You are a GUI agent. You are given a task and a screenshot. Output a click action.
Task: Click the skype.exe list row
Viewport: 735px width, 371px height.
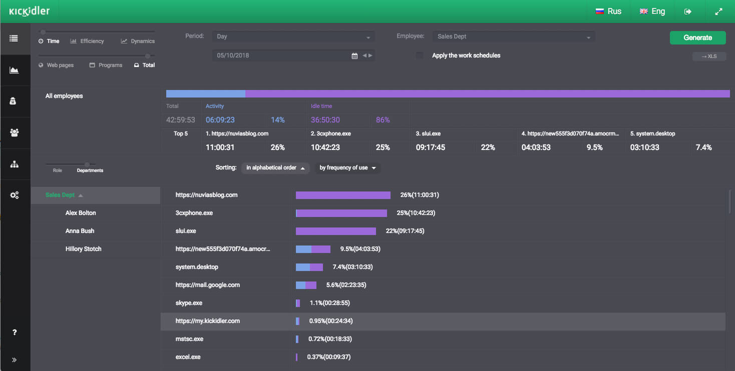pos(443,303)
